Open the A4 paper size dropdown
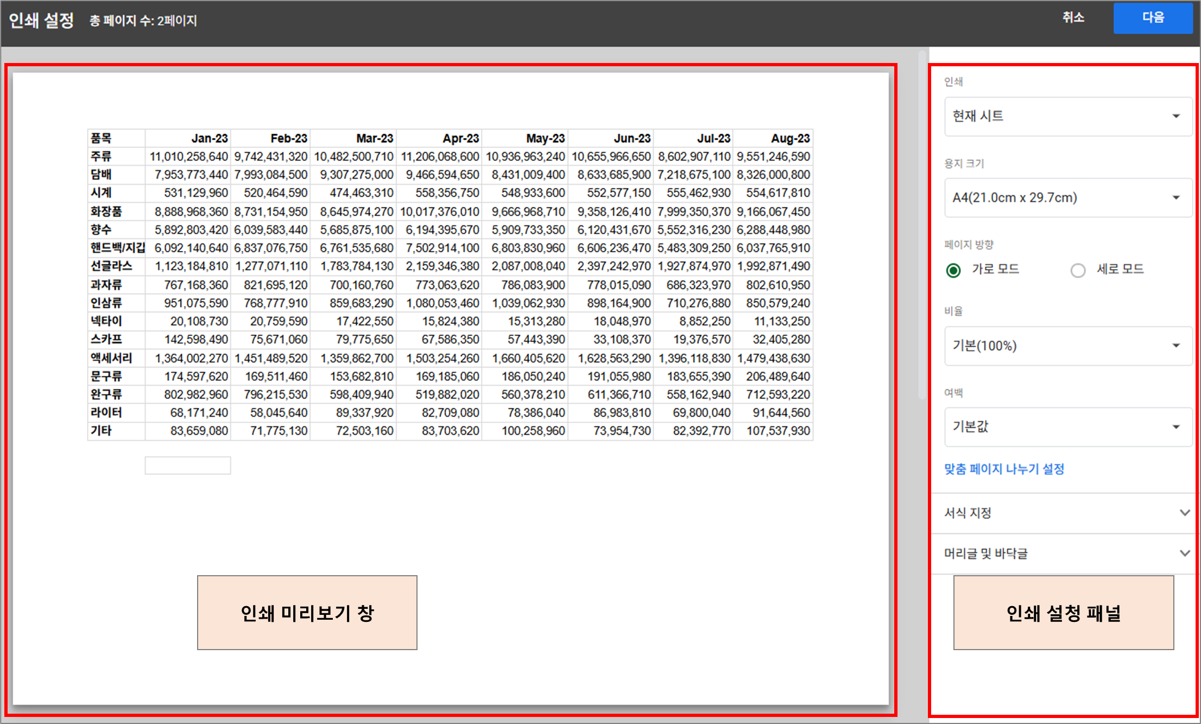The width and height of the screenshot is (1201, 724). [x=1059, y=198]
